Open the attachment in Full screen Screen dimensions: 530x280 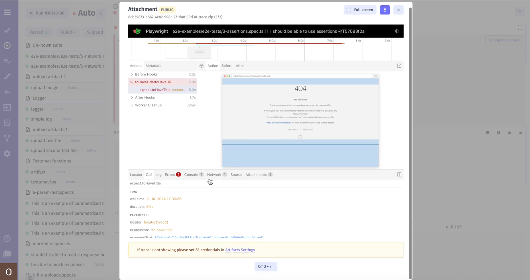(360, 10)
